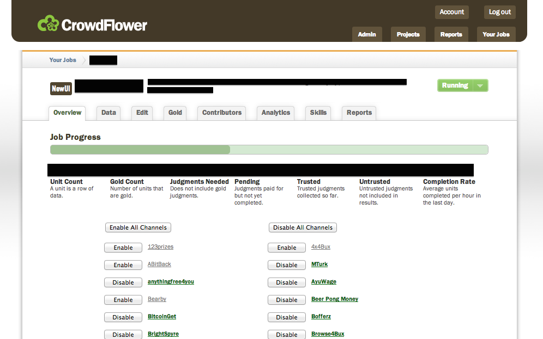Open Your Jobs in top navigation
Viewport: 543px width, 339px height.
coord(496,35)
